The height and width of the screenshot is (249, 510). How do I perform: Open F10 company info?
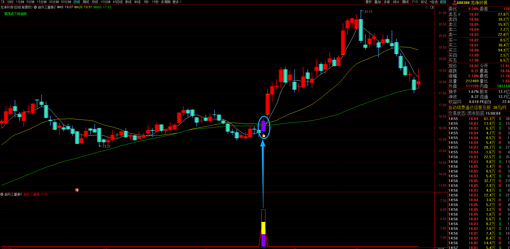415,2
